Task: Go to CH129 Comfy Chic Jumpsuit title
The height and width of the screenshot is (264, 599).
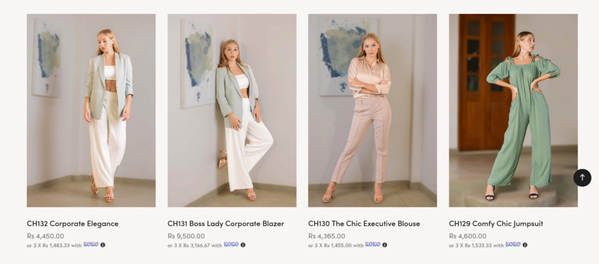Action: pos(496,224)
